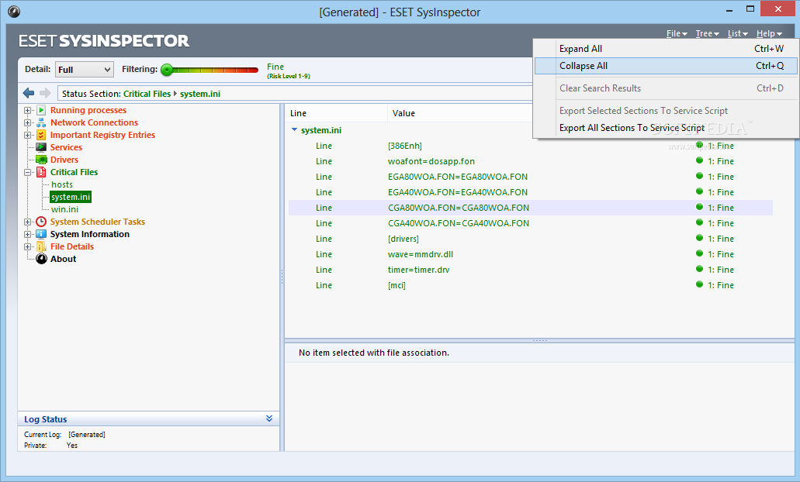
Task: Select the Drivers tree item
Action: [x=64, y=160]
